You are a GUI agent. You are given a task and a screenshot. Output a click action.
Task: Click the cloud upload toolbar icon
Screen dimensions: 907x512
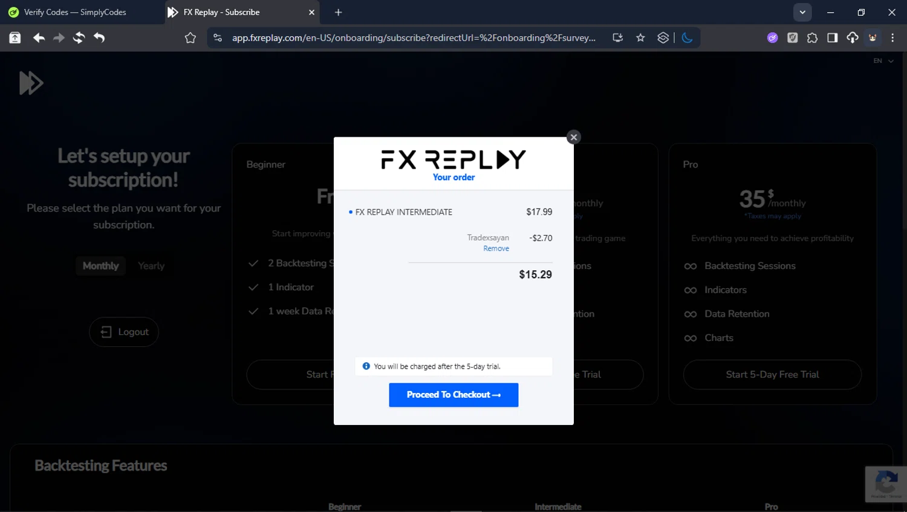pyautogui.click(x=853, y=37)
